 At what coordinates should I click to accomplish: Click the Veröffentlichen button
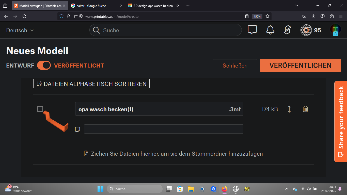(x=301, y=65)
